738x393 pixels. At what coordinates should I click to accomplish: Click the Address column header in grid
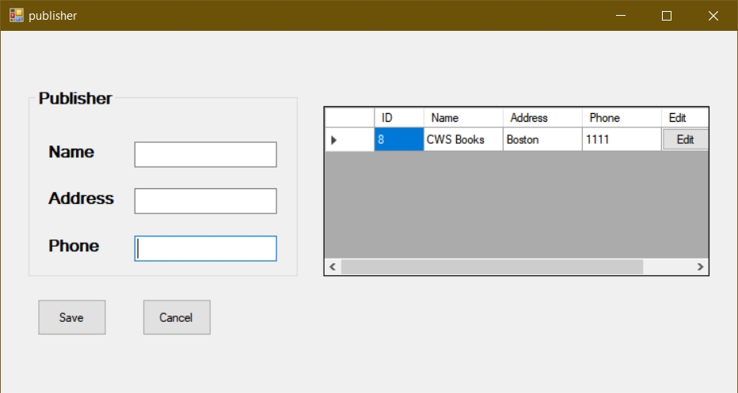(542, 118)
